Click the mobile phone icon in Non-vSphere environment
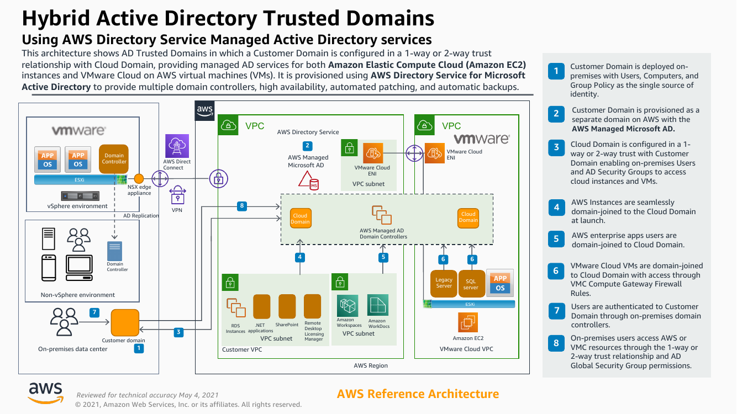Image resolution: width=737 pixels, height=414 pixels. click(x=49, y=268)
